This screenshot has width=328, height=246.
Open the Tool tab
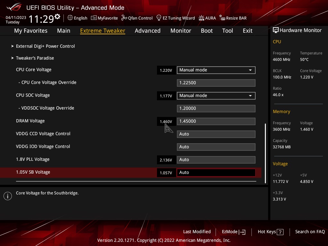tap(228, 31)
